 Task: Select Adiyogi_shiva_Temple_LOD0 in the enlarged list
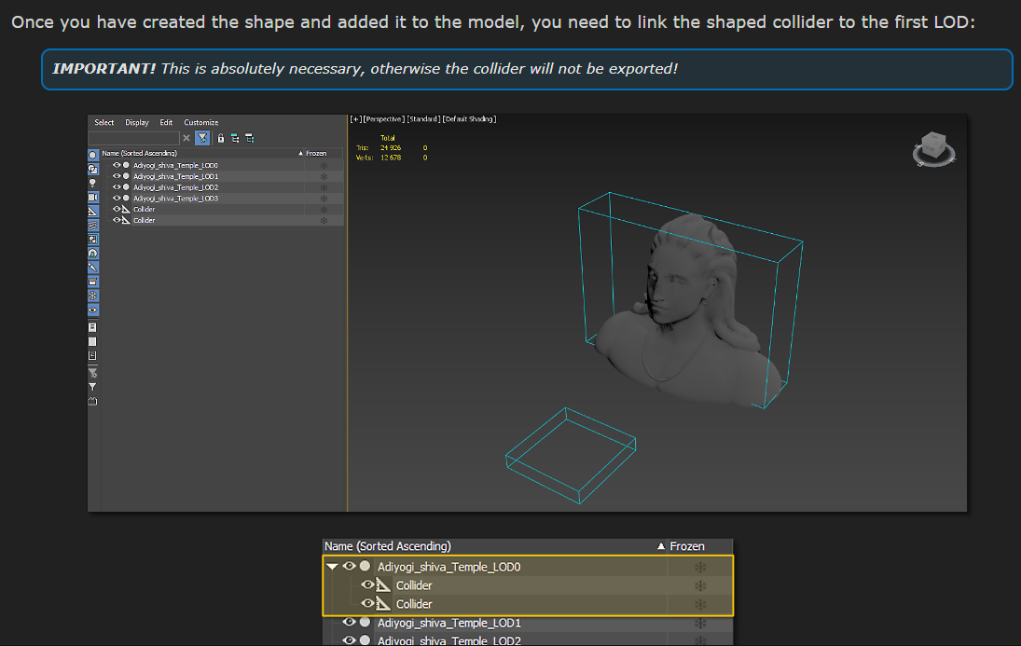(449, 567)
